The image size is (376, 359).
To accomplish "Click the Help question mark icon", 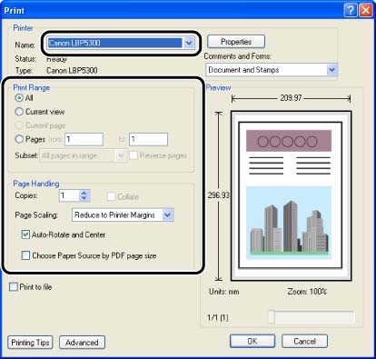I will (x=351, y=11).
